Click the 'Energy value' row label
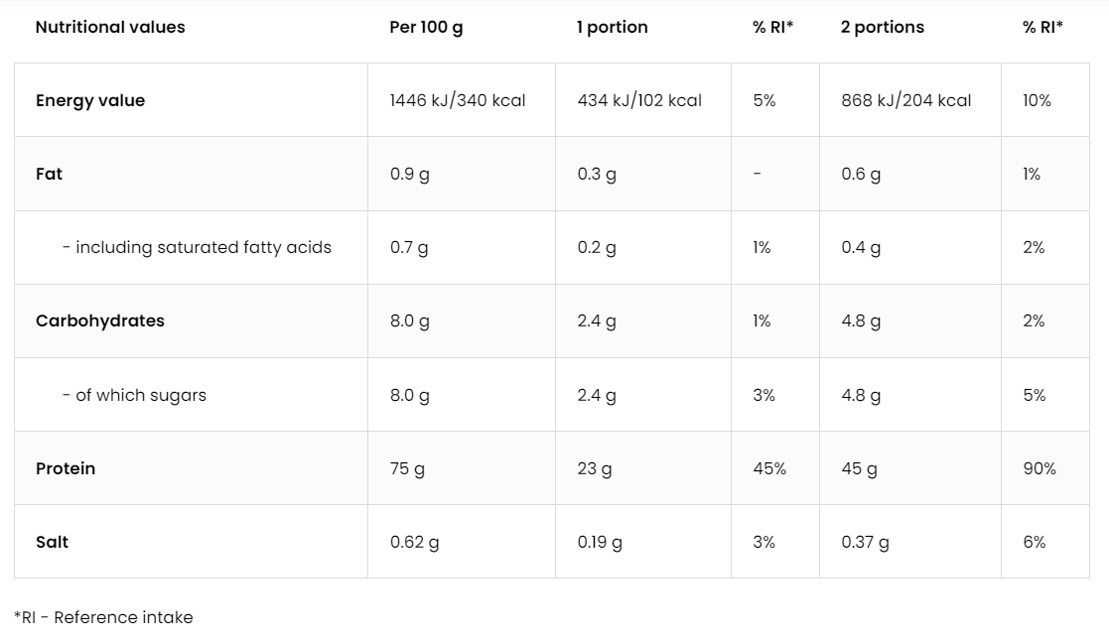Viewport: 1109px width, 643px height. tap(90, 100)
